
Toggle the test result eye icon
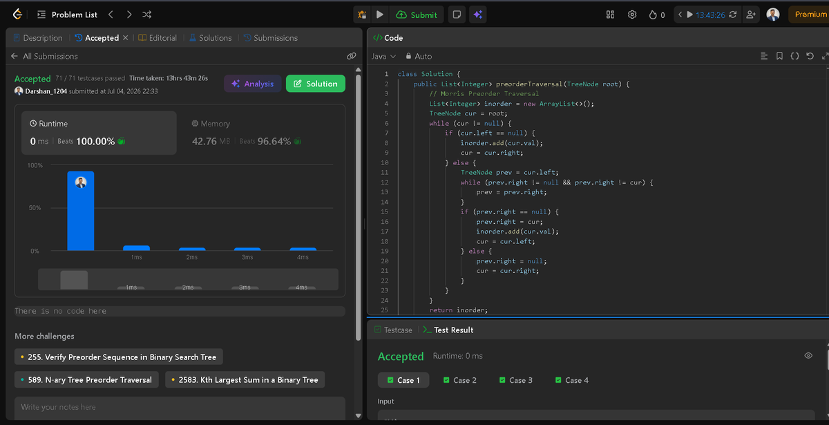[x=808, y=356]
